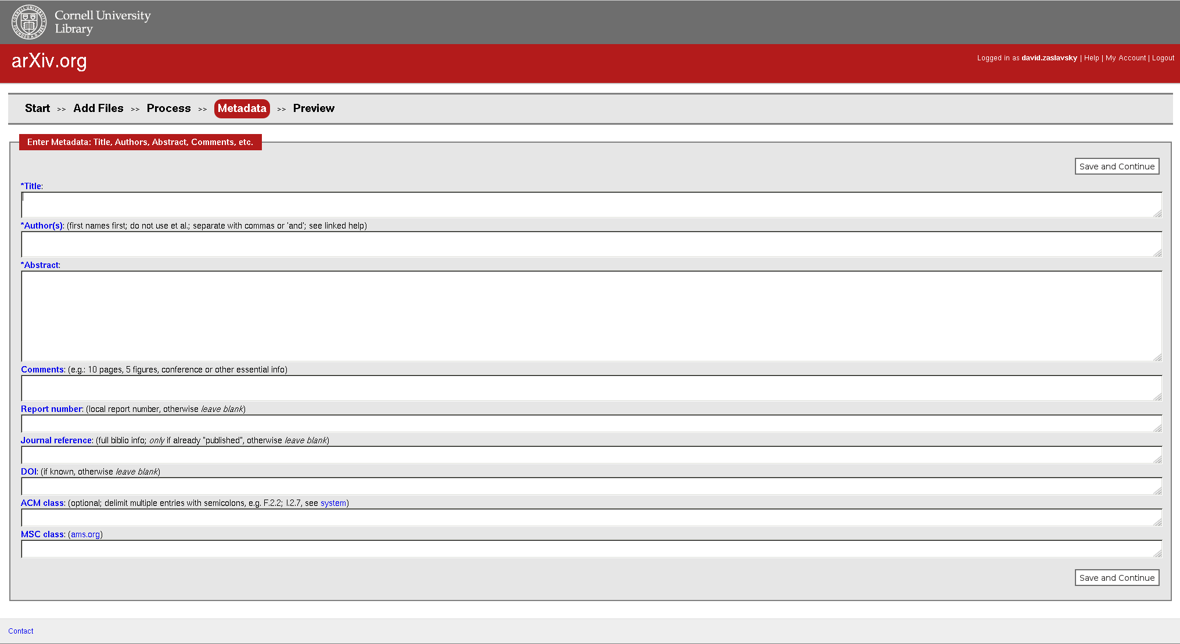Select the Metadata step tab
Screen dimensions: 1180x644
coord(242,108)
